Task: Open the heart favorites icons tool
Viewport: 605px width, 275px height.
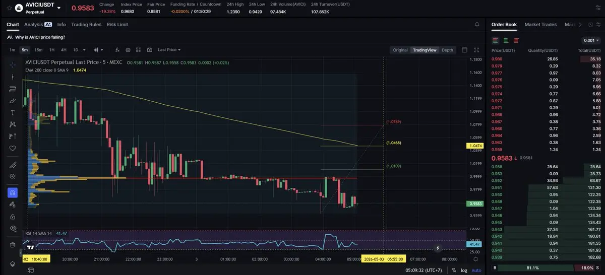Action: click(13, 148)
